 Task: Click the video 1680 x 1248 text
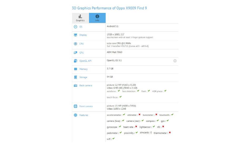pyautogui.click(x=116, y=109)
